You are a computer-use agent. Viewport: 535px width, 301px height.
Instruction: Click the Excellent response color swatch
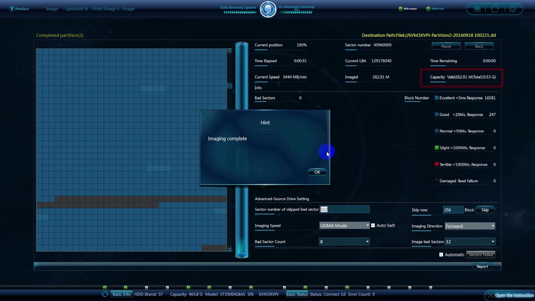(437, 98)
